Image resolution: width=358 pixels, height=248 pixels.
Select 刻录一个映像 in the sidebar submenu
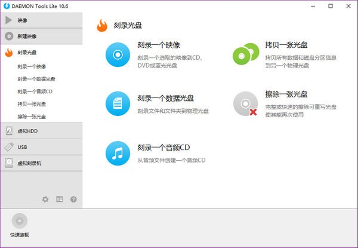32,66
